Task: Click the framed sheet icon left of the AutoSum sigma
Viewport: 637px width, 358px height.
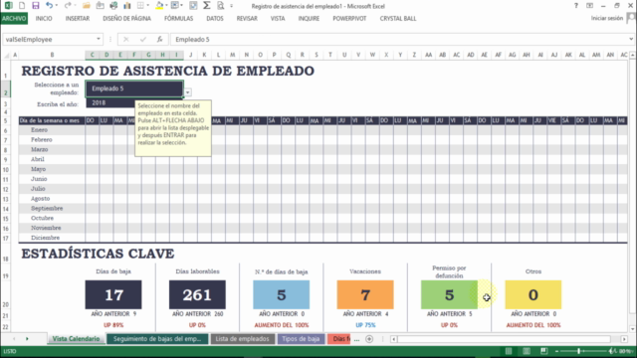Action: point(193,6)
